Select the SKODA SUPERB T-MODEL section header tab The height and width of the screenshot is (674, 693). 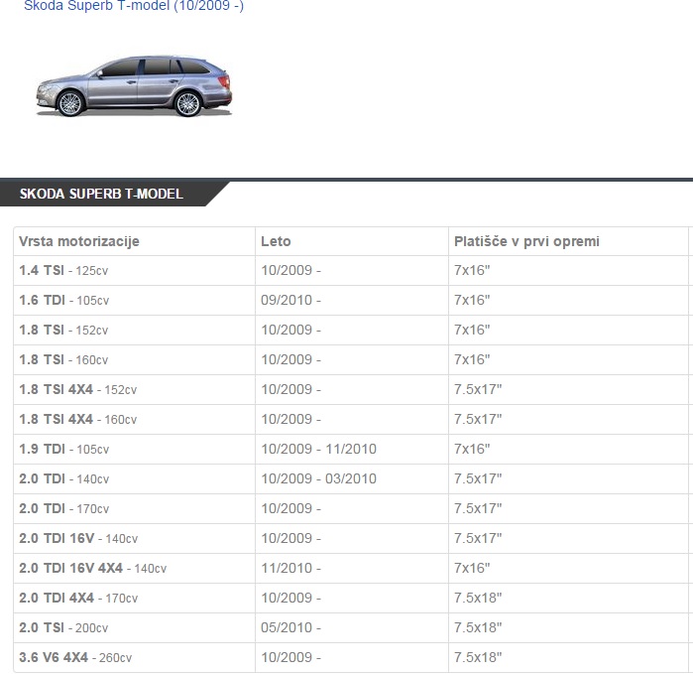point(102,194)
